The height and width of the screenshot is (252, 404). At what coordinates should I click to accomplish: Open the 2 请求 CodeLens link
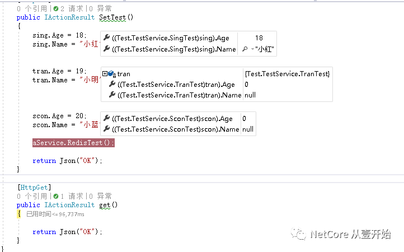72,8
